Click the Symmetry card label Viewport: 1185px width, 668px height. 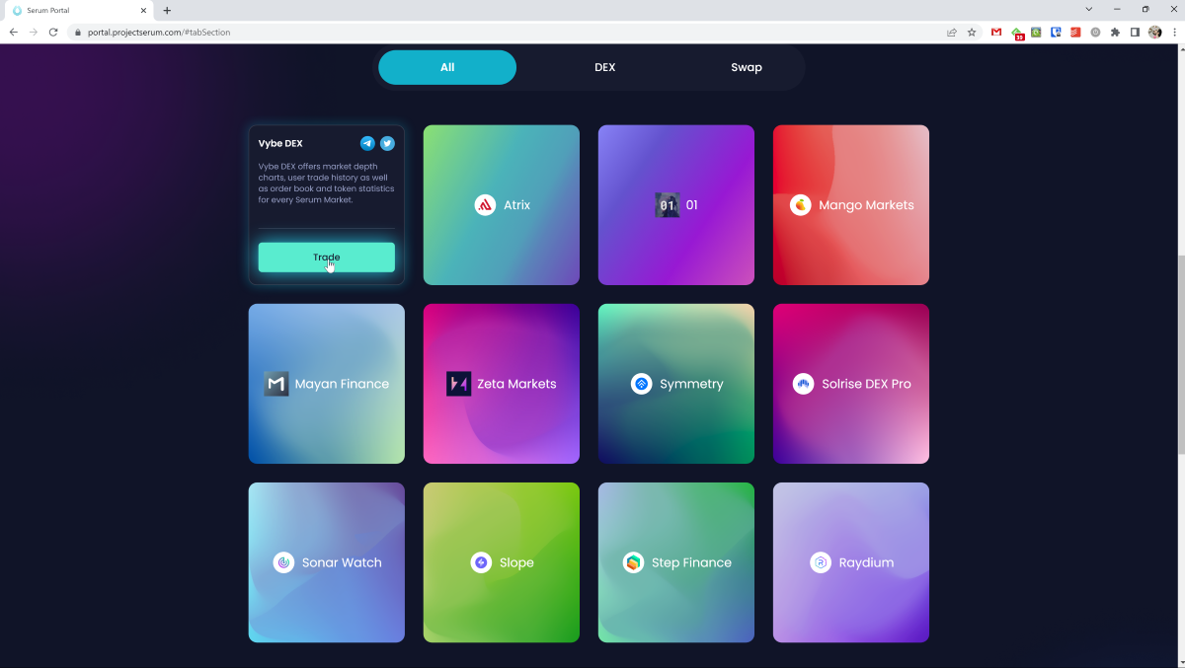(691, 384)
